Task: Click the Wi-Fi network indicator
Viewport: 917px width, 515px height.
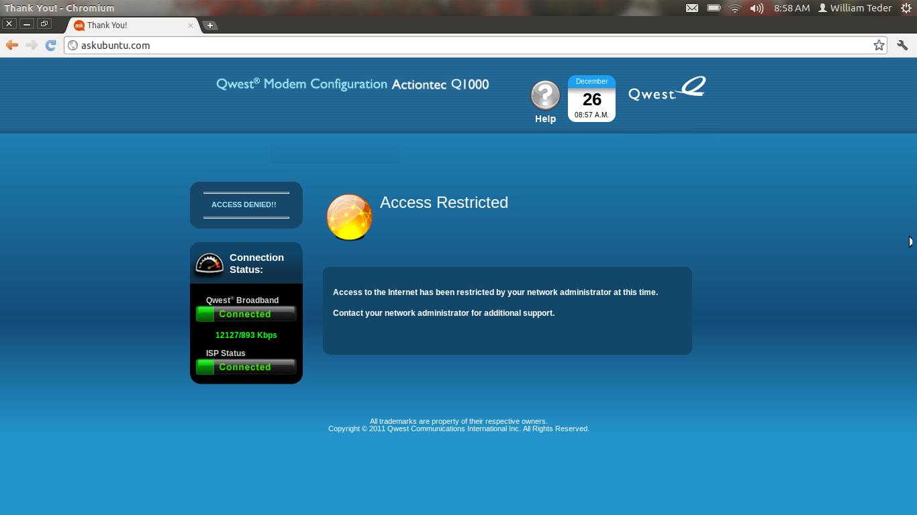Action: click(735, 8)
